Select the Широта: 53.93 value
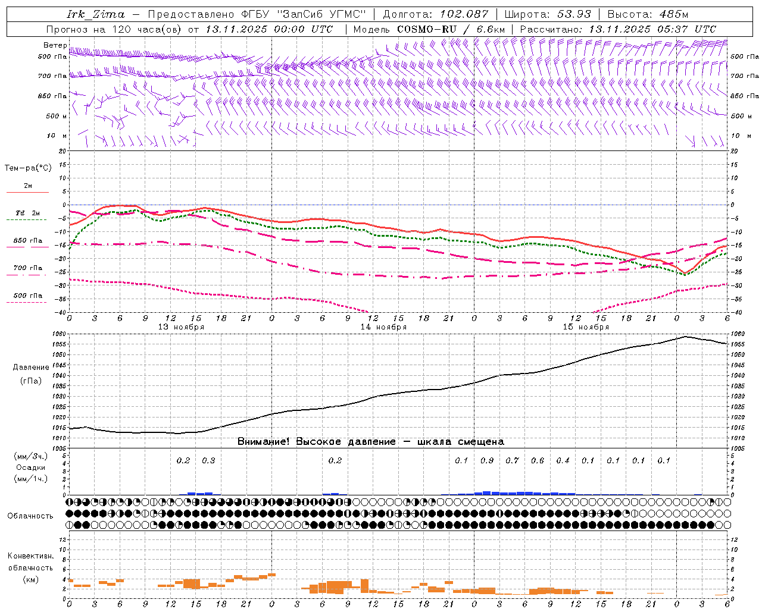Image resolution: width=762 pixels, height=609 pixels. click(x=547, y=14)
